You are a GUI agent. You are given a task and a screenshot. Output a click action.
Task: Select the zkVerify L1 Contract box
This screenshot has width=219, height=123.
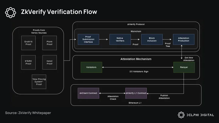pyautogui.click(x=136, y=93)
